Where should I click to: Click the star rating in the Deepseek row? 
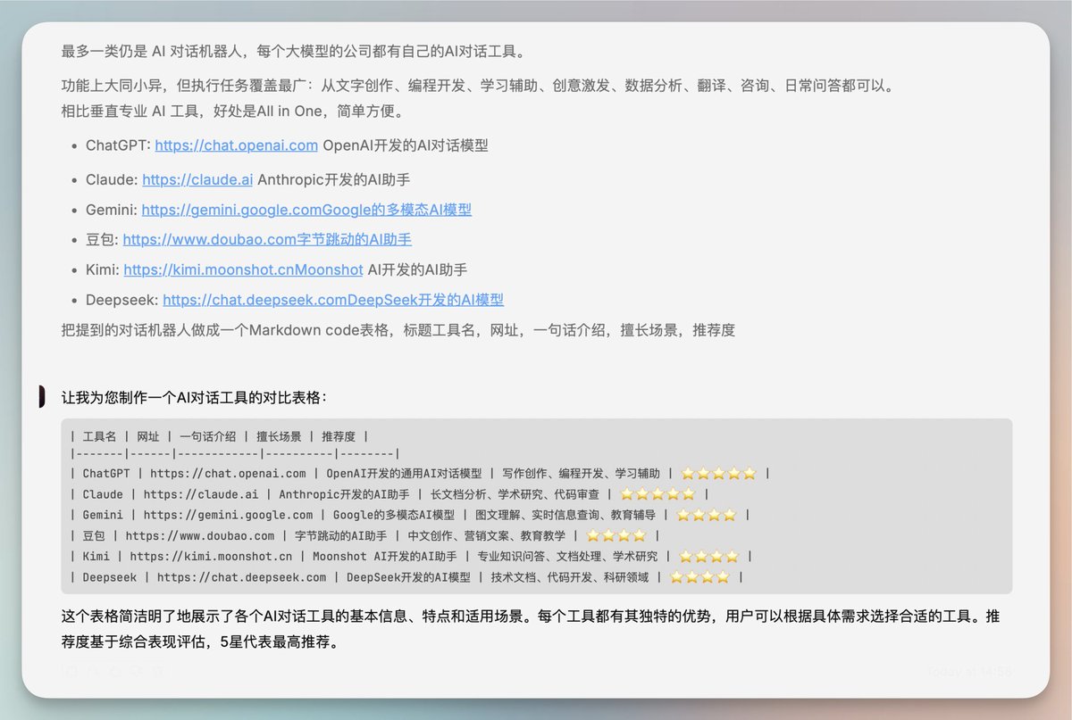click(x=699, y=577)
